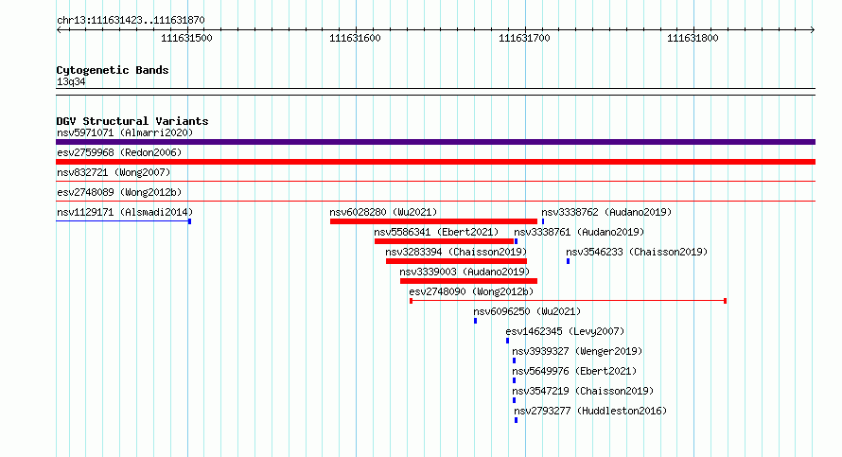The width and height of the screenshot is (842, 457).
Task: Select the thin red esv2748090 variant line
Action: pos(569,301)
